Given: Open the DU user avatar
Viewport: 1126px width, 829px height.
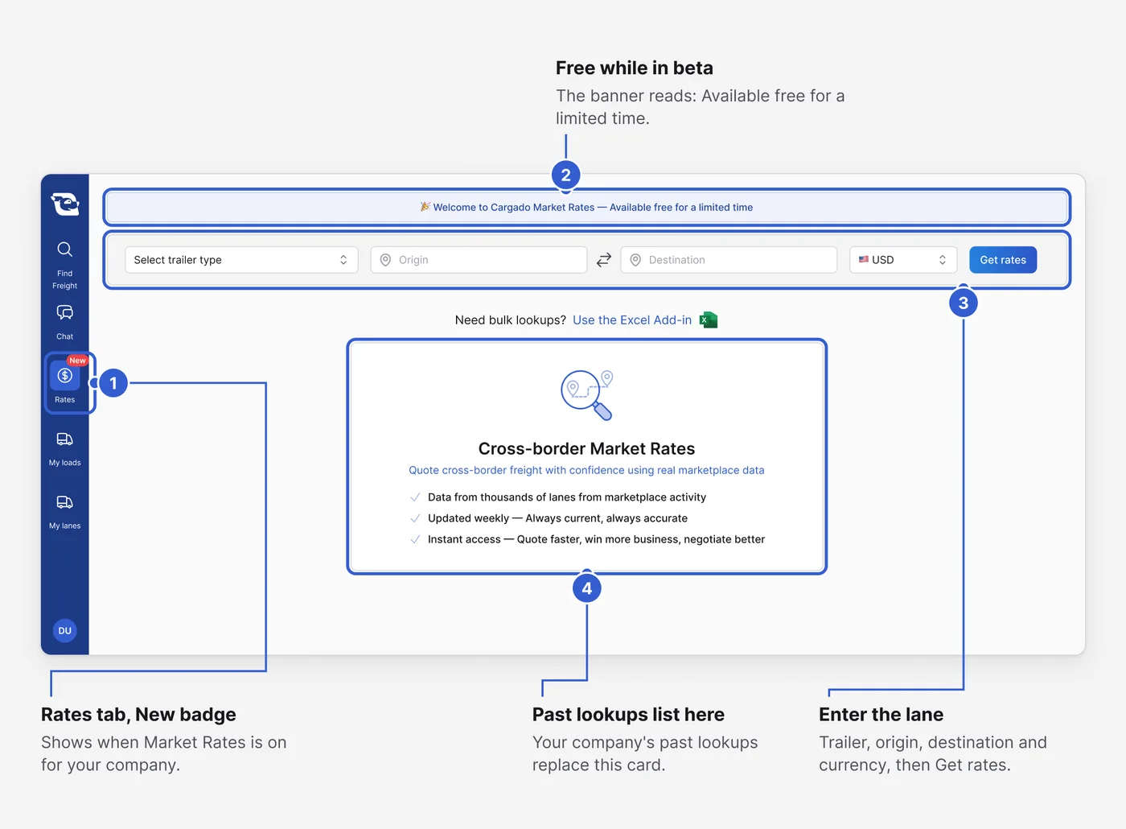Looking at the screenshot, I should [65, 630].
